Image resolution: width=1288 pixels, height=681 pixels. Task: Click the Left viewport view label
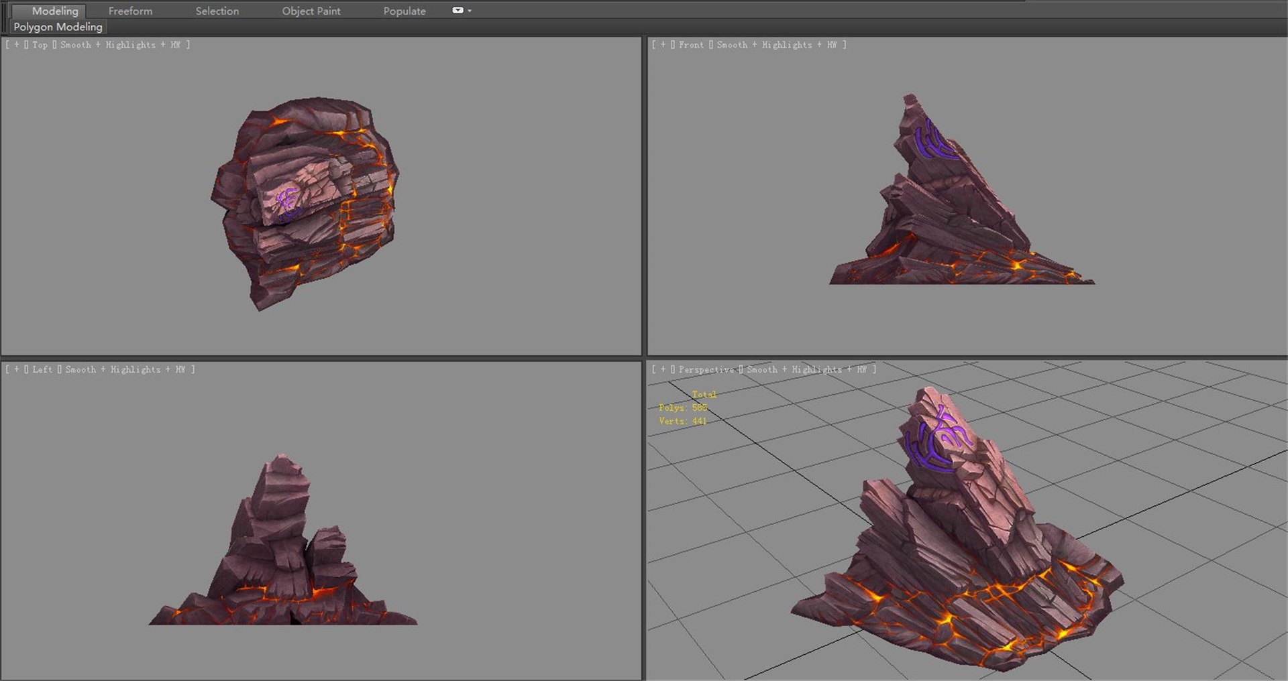pos(42,369)
